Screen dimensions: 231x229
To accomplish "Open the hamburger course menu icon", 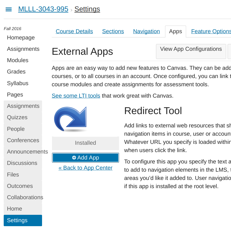I will [9, 9].
